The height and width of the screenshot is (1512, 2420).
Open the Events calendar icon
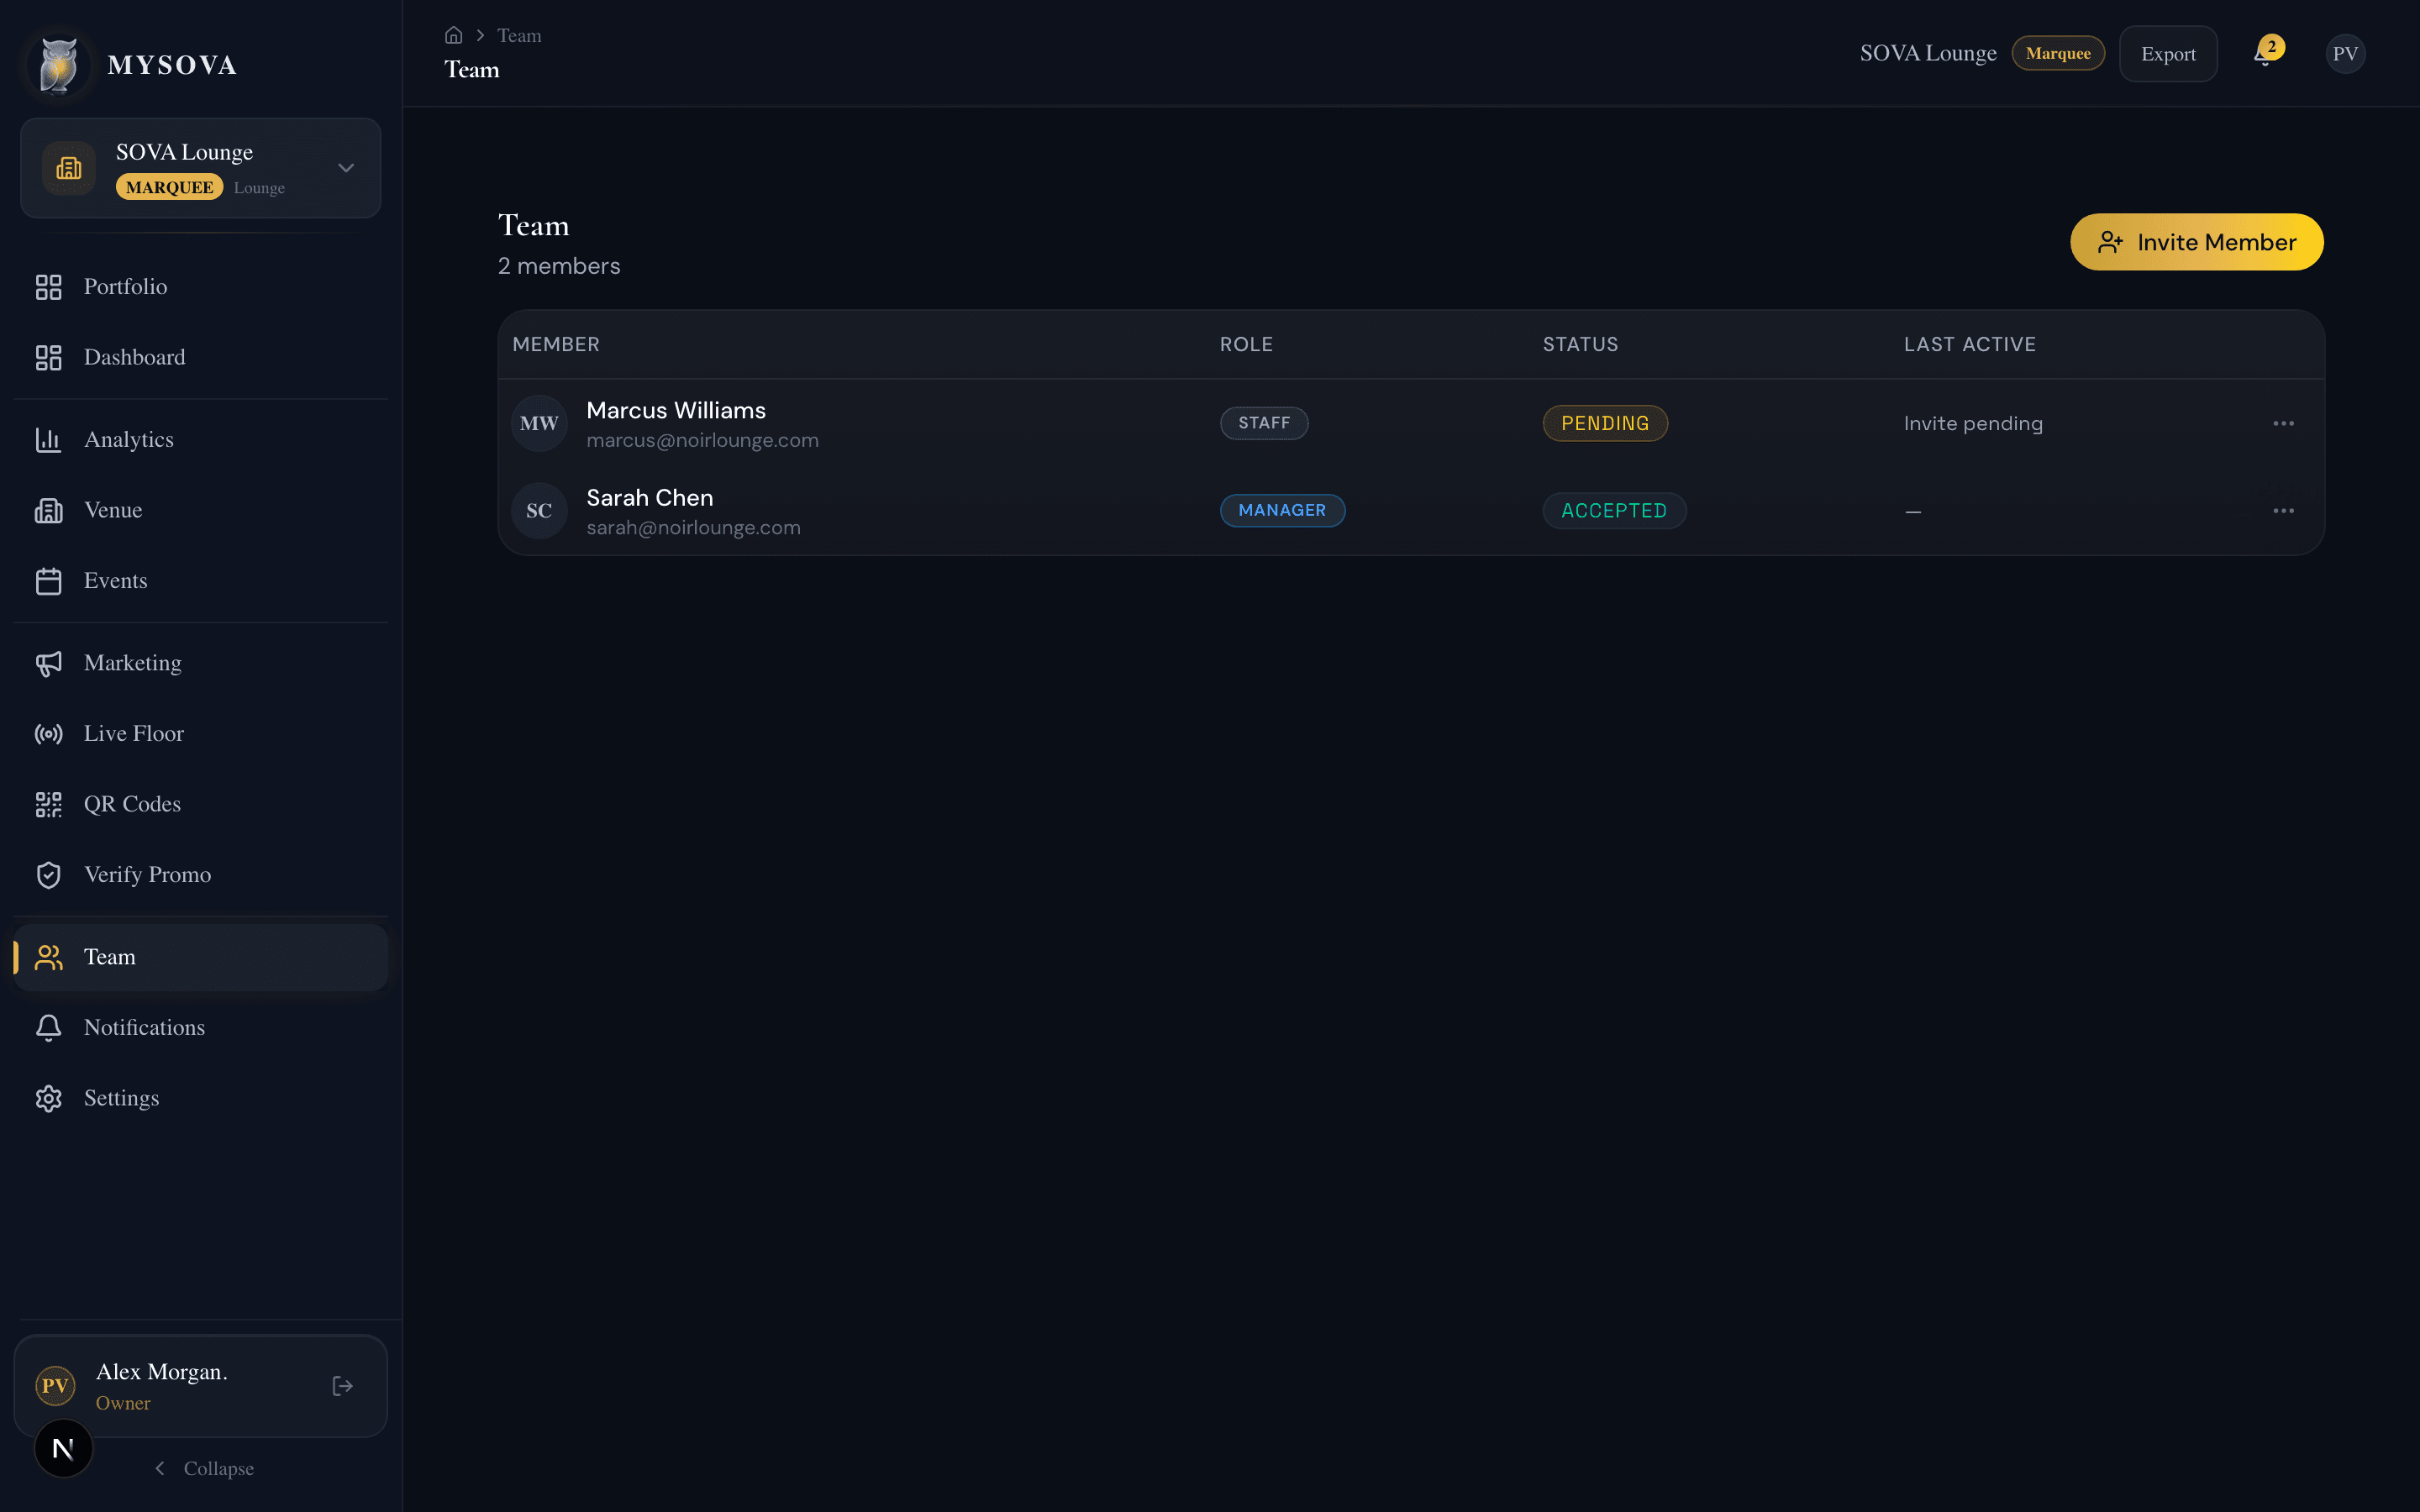click(49, 580)
